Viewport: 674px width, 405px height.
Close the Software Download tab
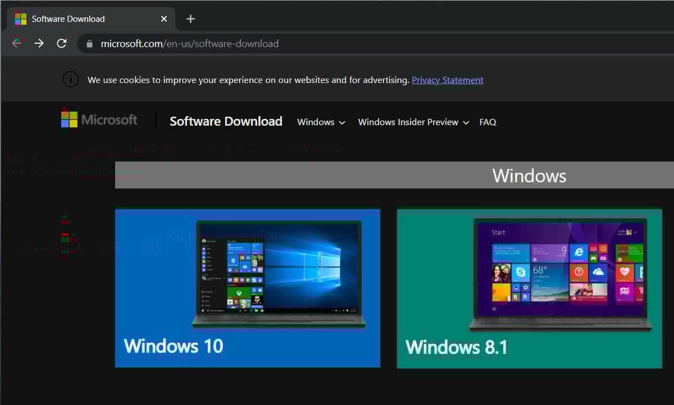[x=164, y=19]
